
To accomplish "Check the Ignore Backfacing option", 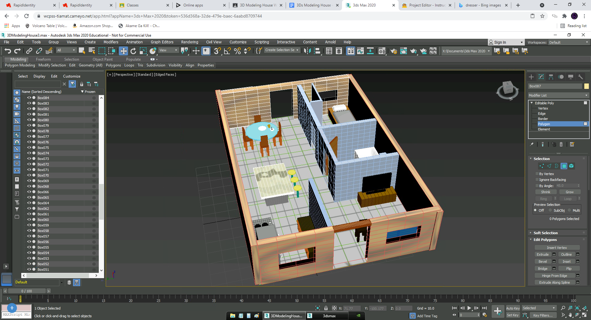I will pyautogui.click(x=537, y=180).
